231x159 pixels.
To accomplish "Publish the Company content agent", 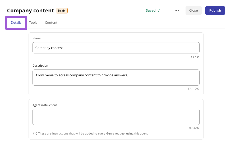I will coord(215,11).
